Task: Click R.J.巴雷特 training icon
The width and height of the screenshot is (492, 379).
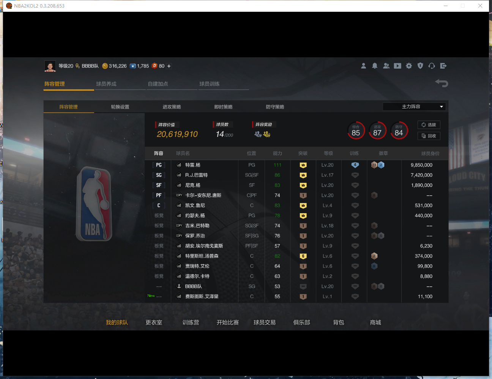Action: pos(355,175)
